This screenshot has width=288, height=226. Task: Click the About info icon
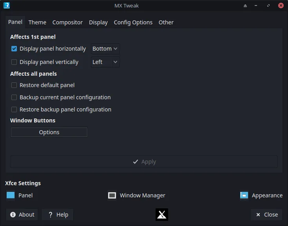click(13, 215)
